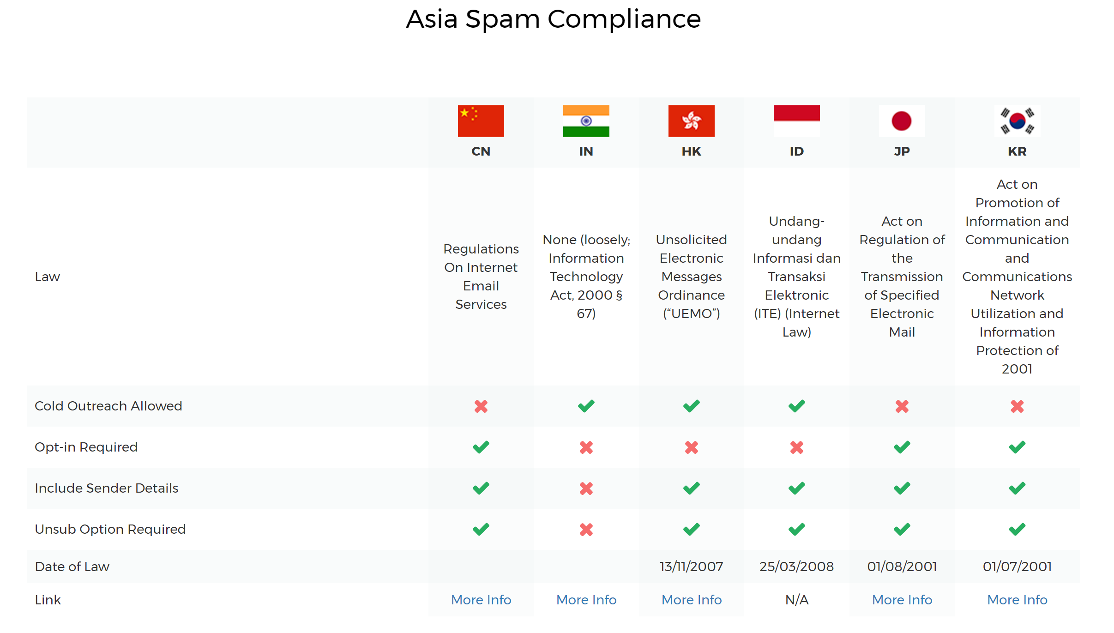Open More Info link for JP

tap(902, 600)
